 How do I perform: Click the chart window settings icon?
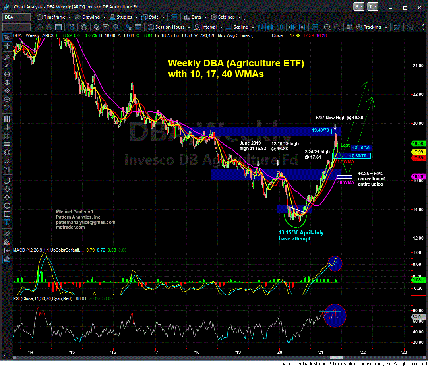point(138,27)
